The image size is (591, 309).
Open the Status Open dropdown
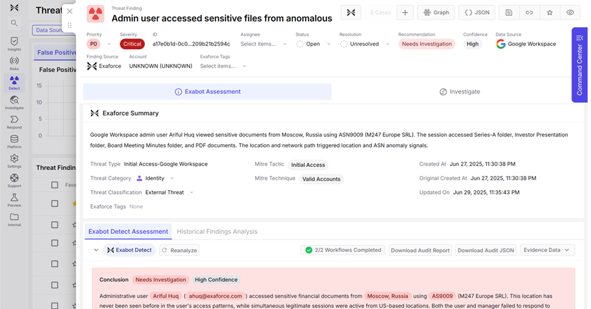click(x=314, y=44)
